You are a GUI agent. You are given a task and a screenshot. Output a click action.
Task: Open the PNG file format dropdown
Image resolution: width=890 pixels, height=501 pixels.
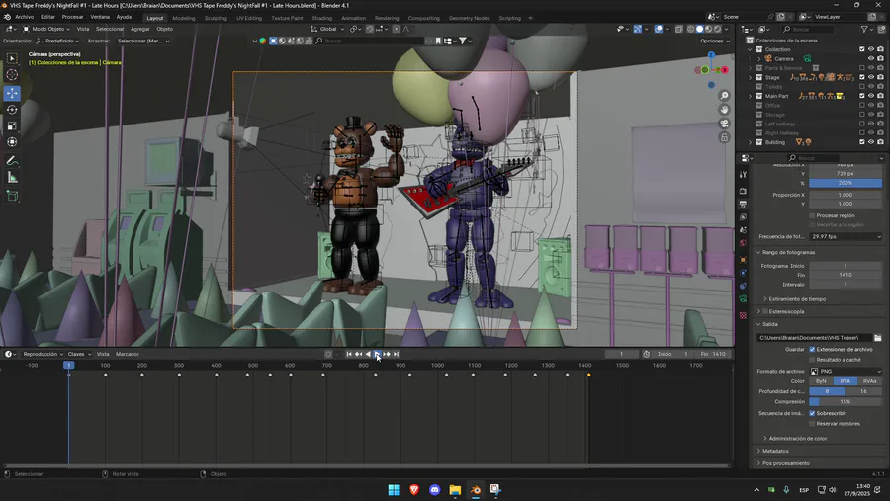click(845, 372)
